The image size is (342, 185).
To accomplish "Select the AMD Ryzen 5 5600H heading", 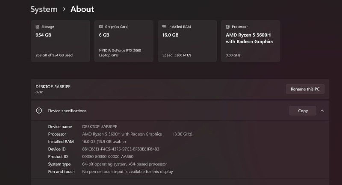I will point(250,38).
